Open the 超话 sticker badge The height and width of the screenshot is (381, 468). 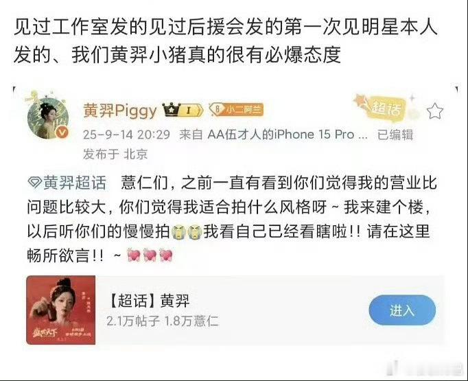pos(384,107)
